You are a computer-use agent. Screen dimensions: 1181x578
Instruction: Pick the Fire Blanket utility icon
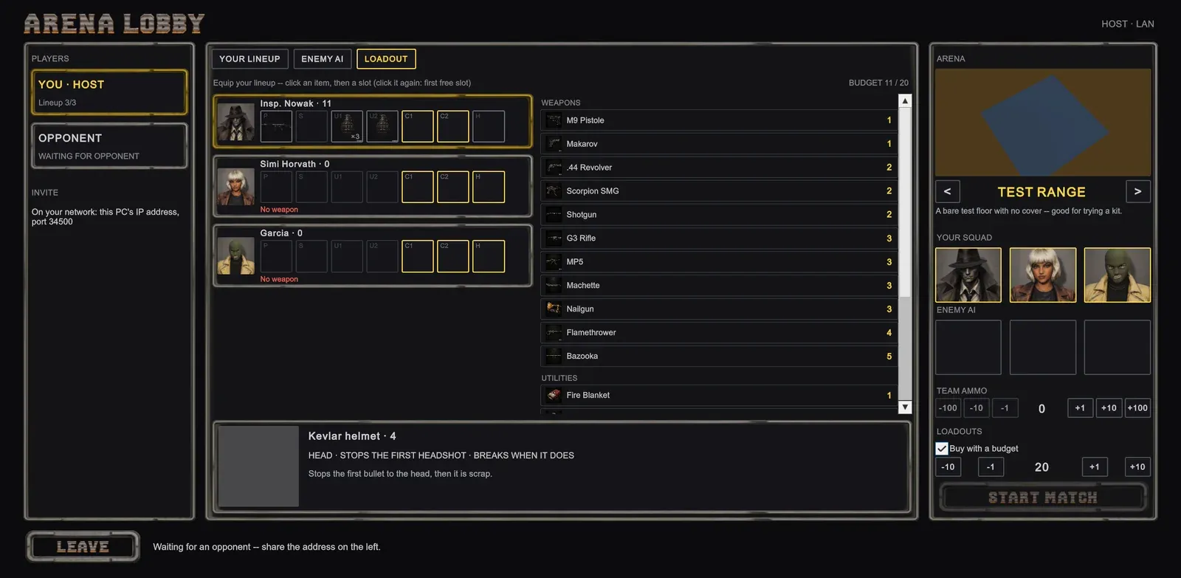pos(554,396)
